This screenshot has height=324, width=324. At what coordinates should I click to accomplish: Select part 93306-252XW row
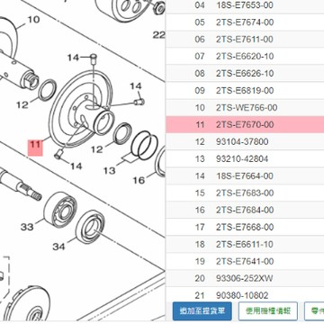[x=245, y=278]
